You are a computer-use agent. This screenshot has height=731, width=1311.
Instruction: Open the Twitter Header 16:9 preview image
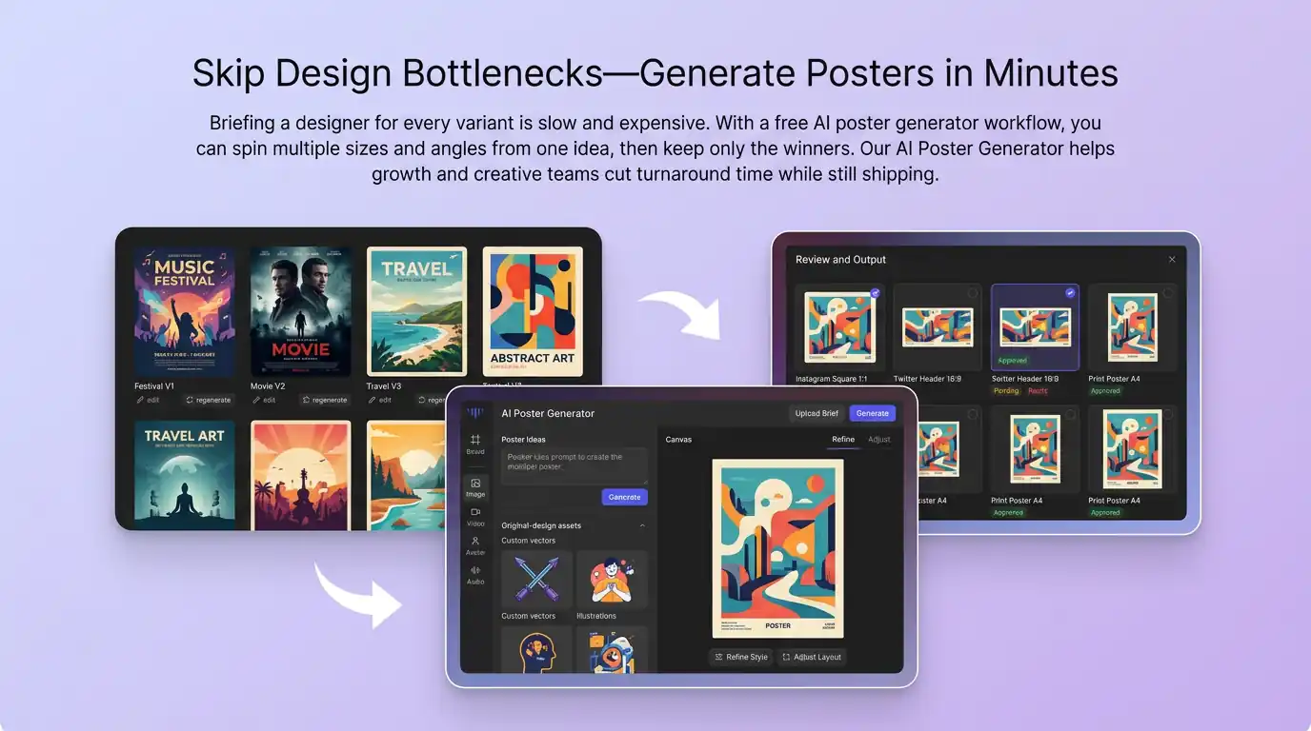938,327
